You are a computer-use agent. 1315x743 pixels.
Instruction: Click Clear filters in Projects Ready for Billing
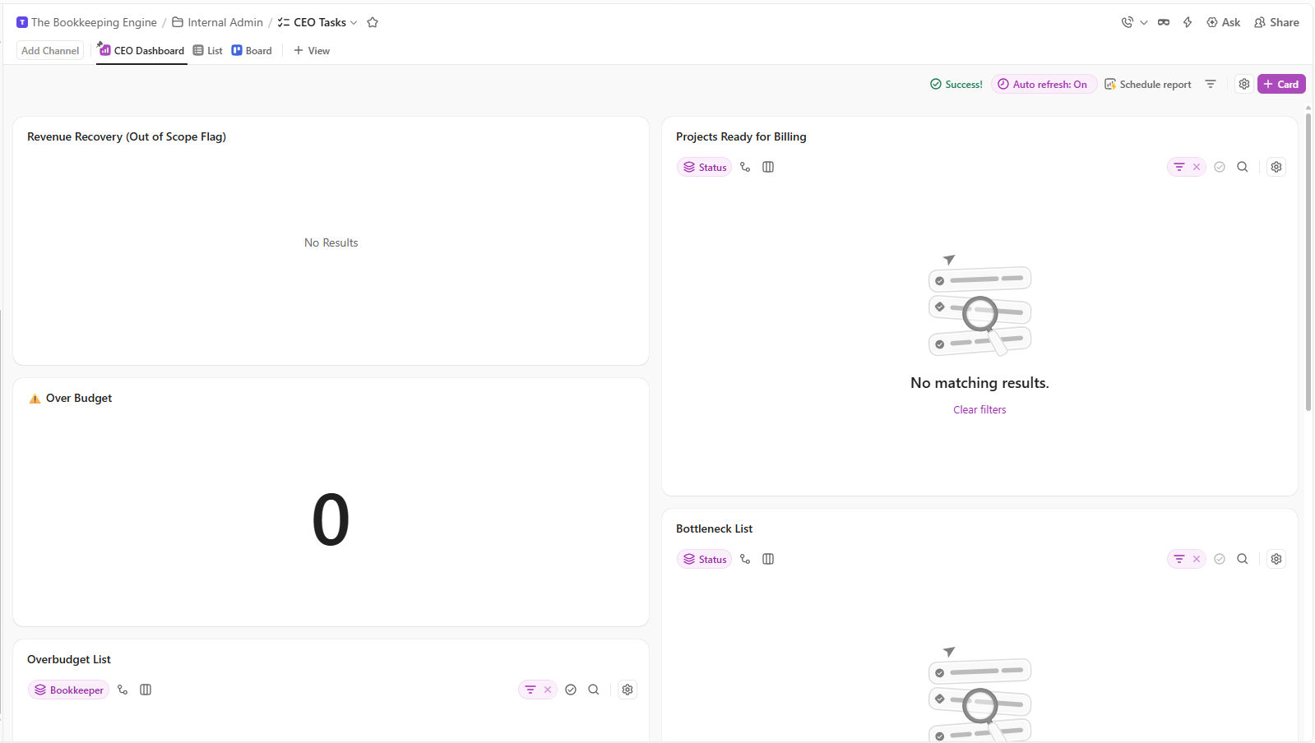(979, 409)
